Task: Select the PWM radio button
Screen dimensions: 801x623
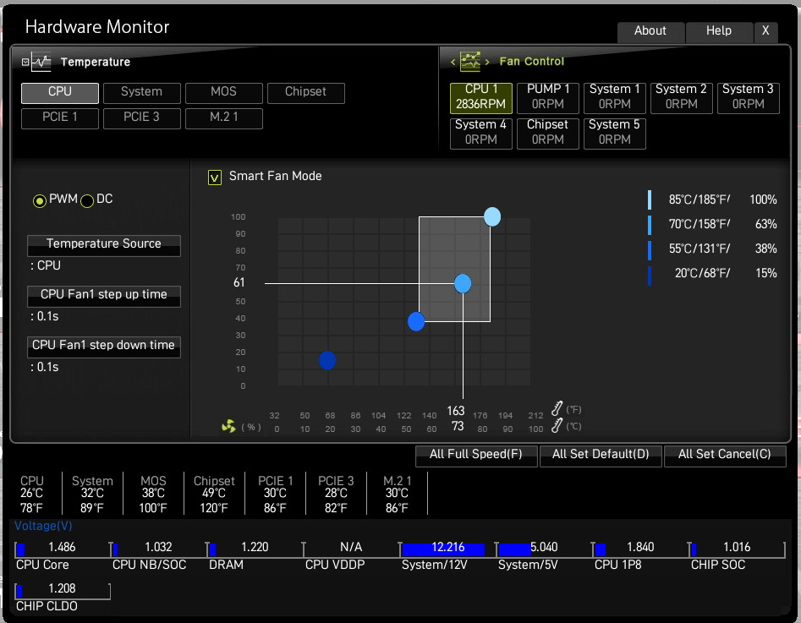Action: [x=40, y=201]
